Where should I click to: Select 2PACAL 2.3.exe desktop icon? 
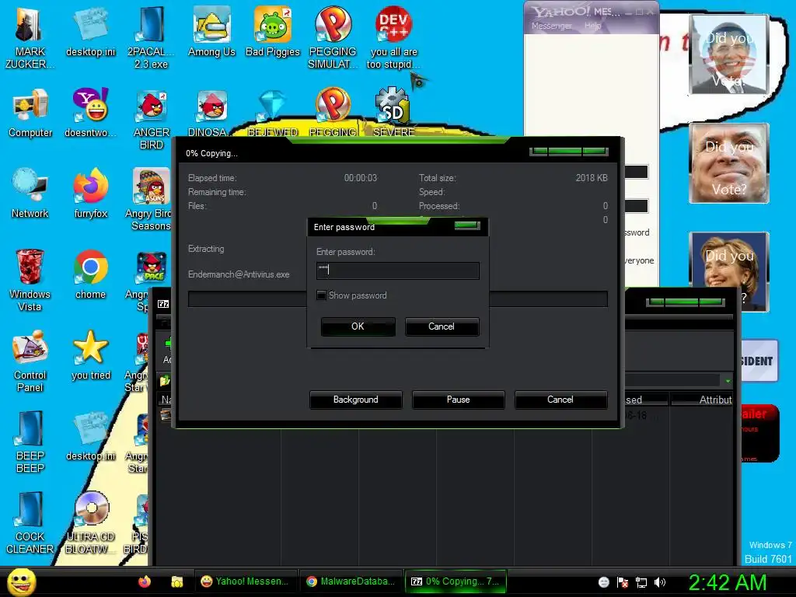pos(152,37)
